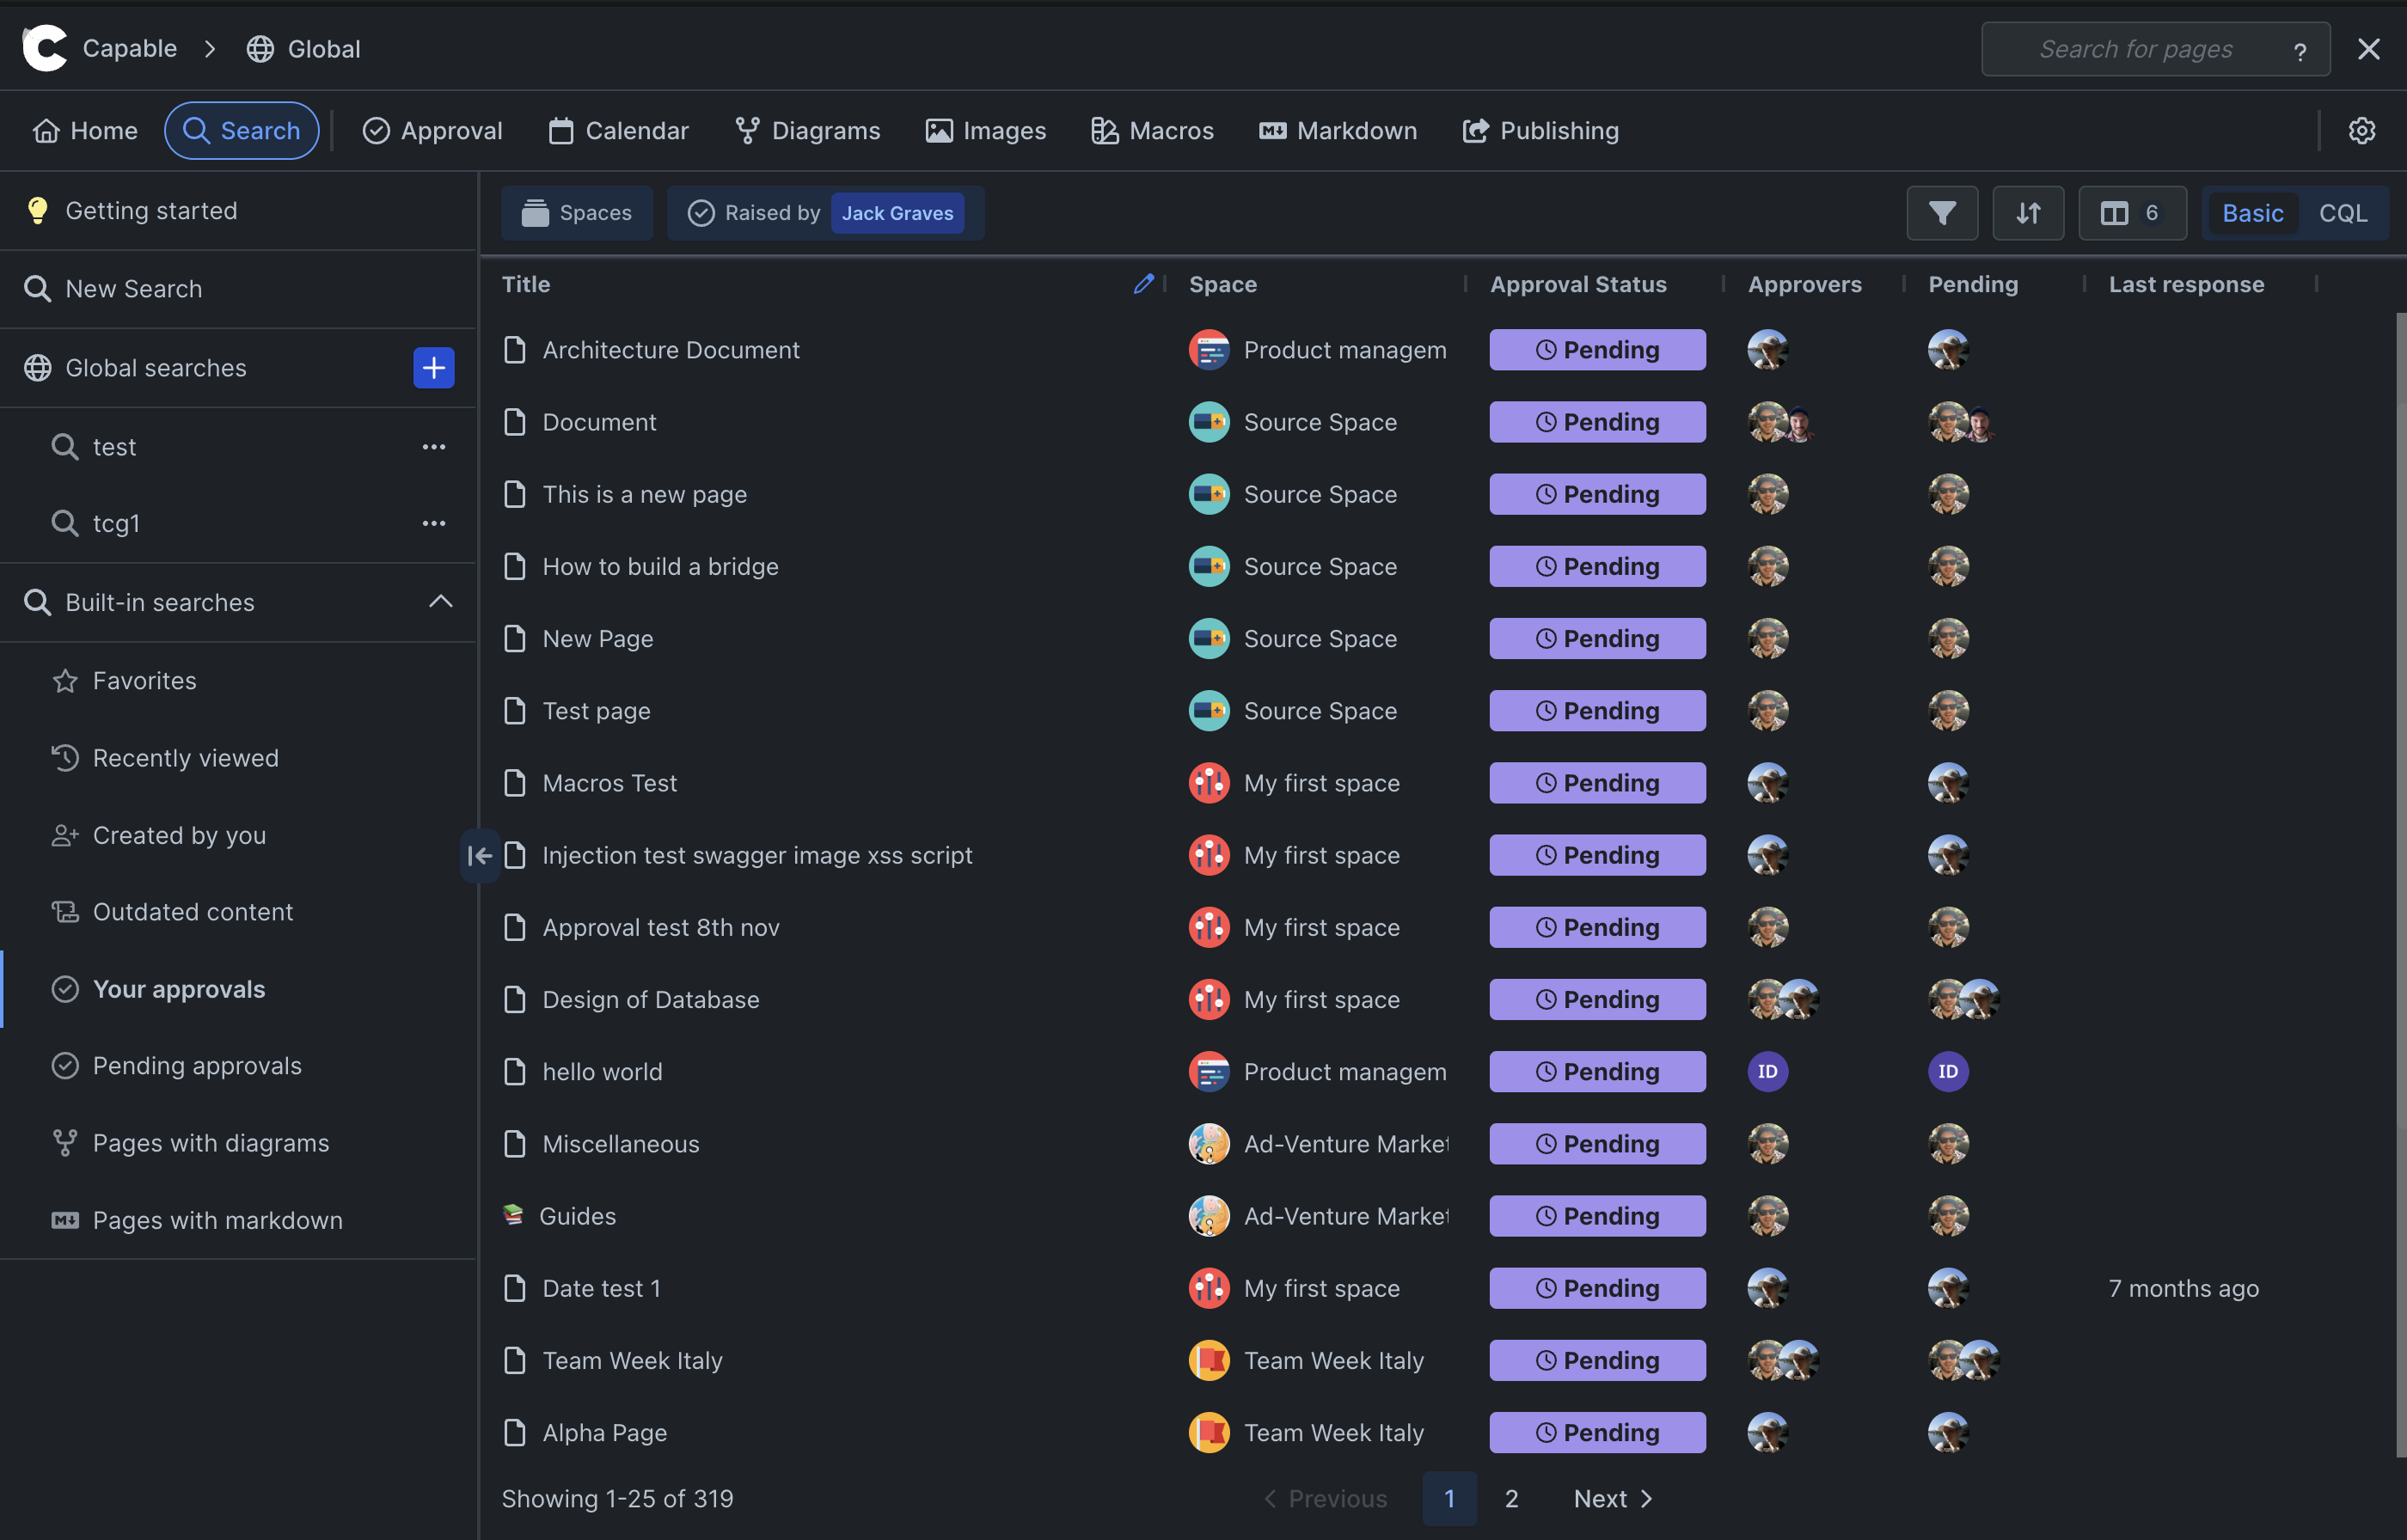Switch to CQL search mode
This screenshot has width=2407, height=1540.
[2342, 213]
